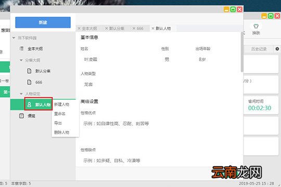The width and height of the screenshot is (281, 187).
Task: Close the 默认人物 tab
Action: coord(153,28)
